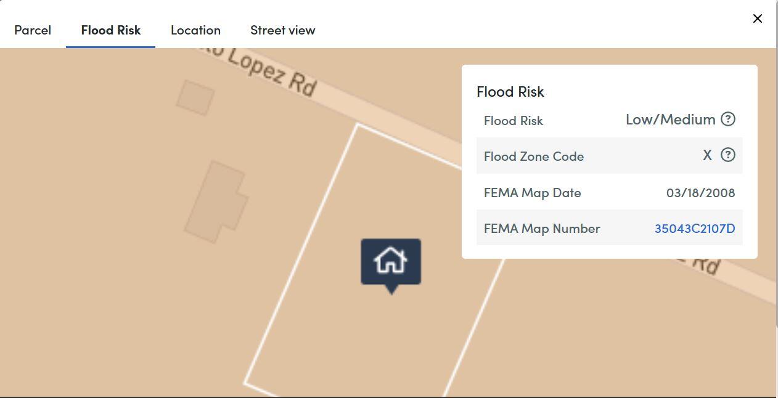Click the small square building on the map

pos(195,97)
